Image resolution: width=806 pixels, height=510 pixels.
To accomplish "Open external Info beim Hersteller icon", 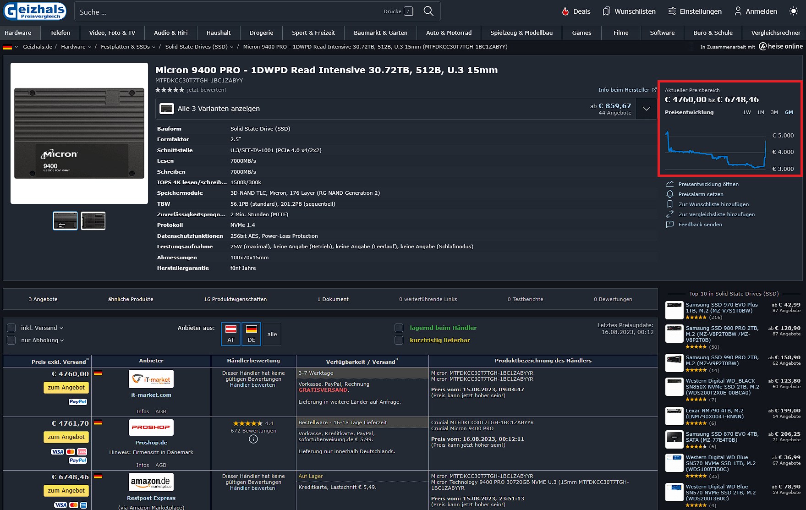I will [x=654, y=90].
